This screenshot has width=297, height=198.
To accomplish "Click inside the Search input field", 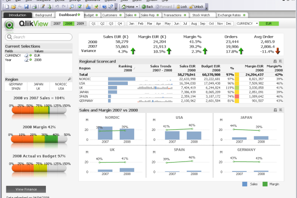I will [39, 37].
